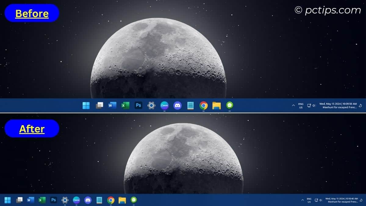Viewport: 366px width, 206px height.
Task: Expand hidden tray icons in After taskbar
Action: click(x=303, y=200)
